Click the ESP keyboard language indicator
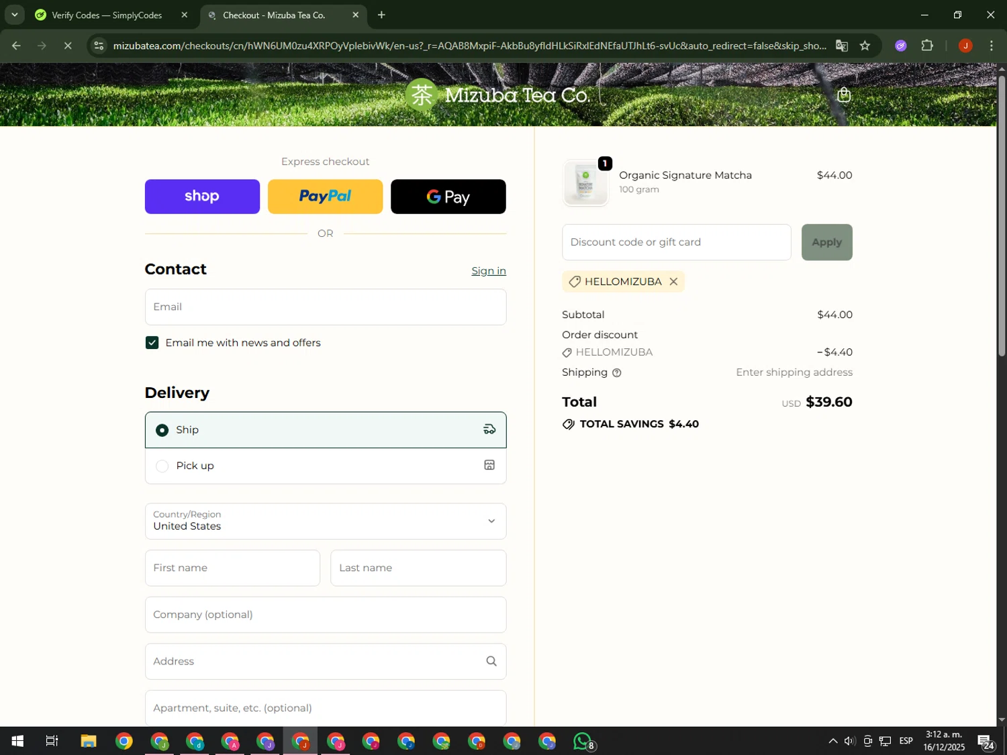1007x755 pixels. 906,741
